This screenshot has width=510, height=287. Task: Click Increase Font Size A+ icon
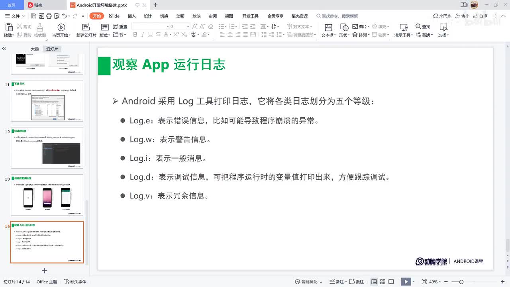195,26
